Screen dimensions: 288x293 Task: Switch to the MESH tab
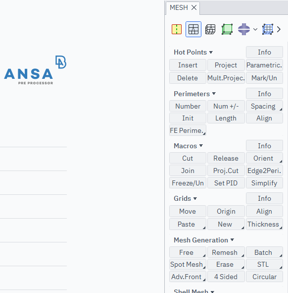point(179,7)
